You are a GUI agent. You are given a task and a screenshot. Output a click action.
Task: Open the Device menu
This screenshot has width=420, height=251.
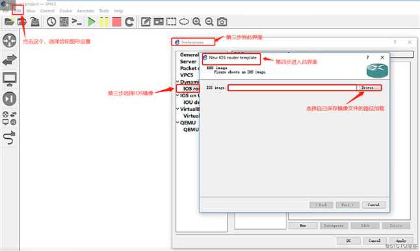click(66, 10)
